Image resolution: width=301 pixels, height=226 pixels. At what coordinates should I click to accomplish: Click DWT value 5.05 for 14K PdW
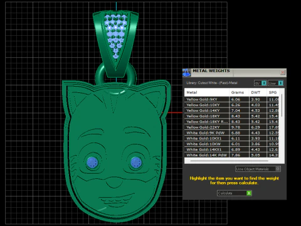[x=255, y=155]
